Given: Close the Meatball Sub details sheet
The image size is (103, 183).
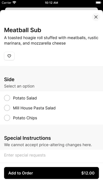Looking at the screenshot, I should click(96, 17).
